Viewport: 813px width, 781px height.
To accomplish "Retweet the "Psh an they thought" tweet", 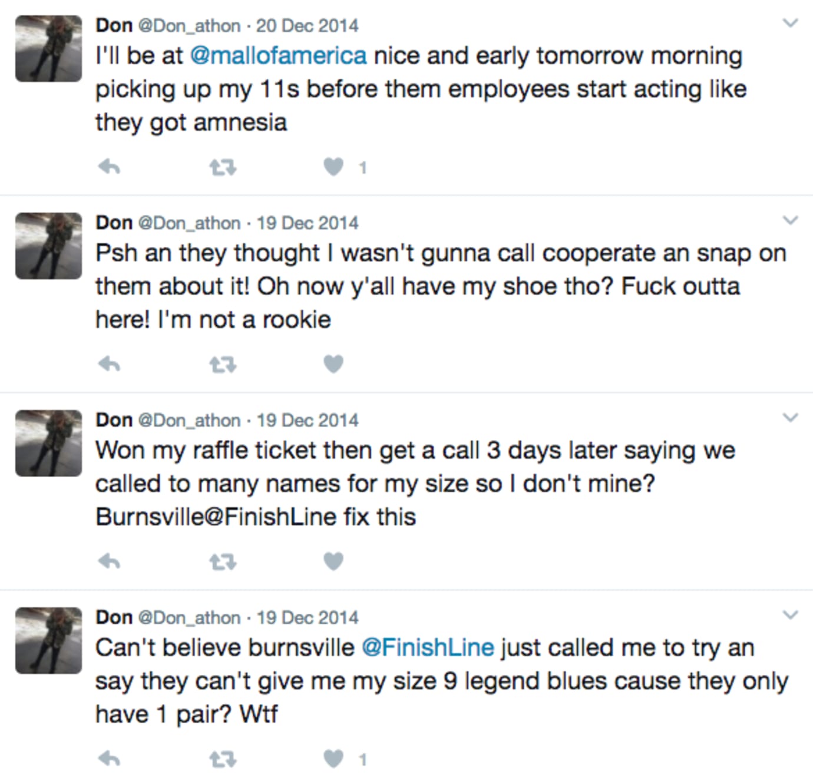I will [x=223, y=366].
